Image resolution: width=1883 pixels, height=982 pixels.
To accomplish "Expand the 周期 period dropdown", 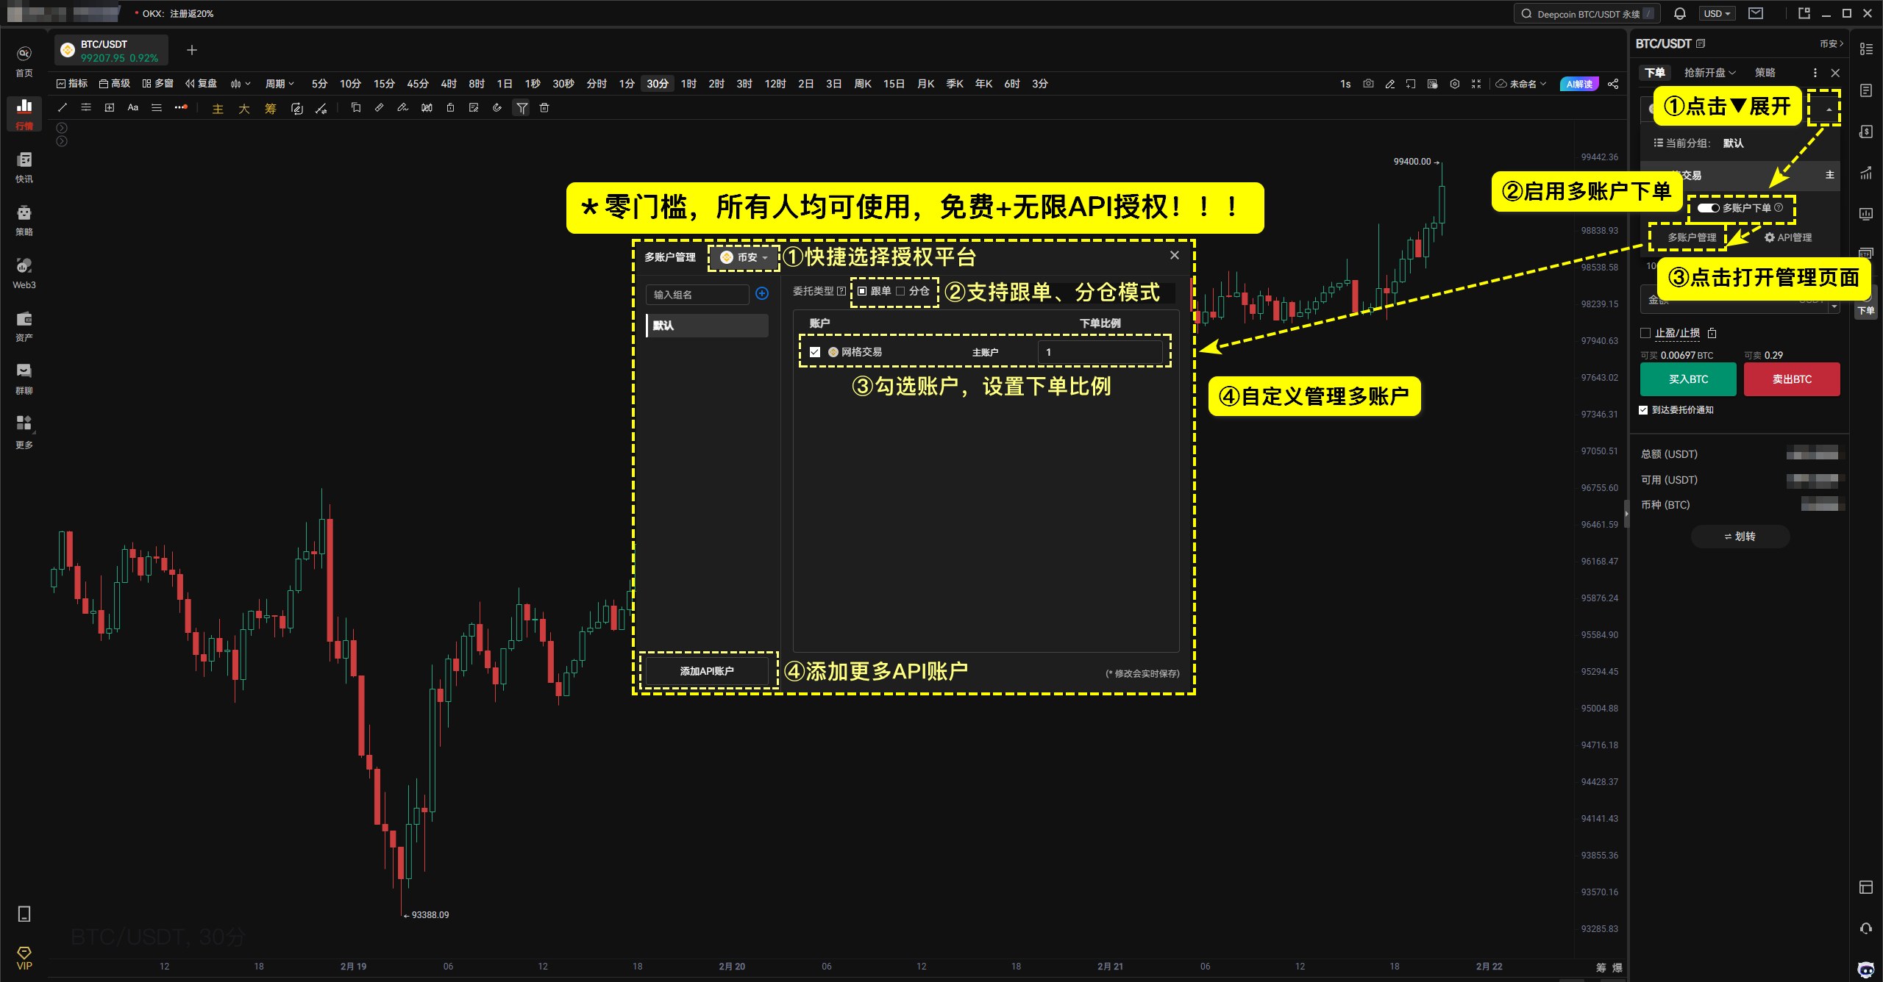I will 280,84.
